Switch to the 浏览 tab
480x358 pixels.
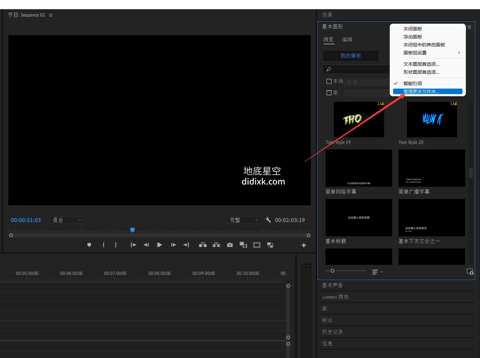click(328, 39)
